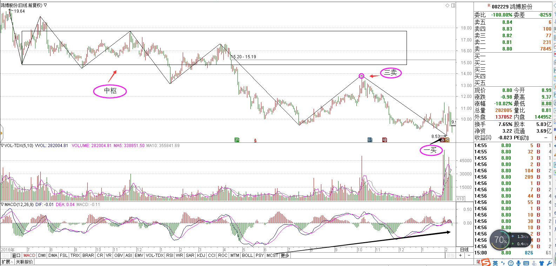
Task: Select the BRAR indicator tab
Action: tap(88, 255)
